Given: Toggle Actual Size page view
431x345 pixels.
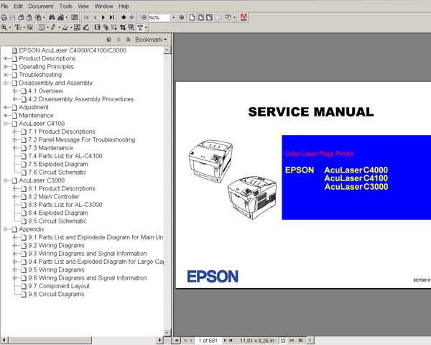Looking at the screenshot, I should [x=192, y=17].
